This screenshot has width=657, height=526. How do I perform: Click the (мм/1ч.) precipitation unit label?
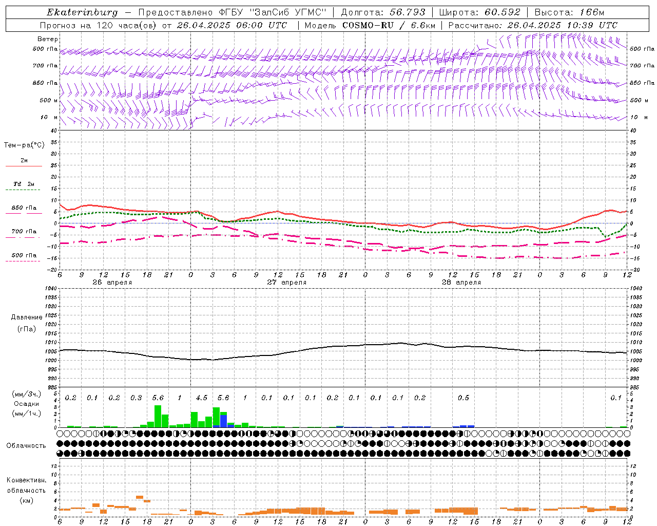pos(27,414)
